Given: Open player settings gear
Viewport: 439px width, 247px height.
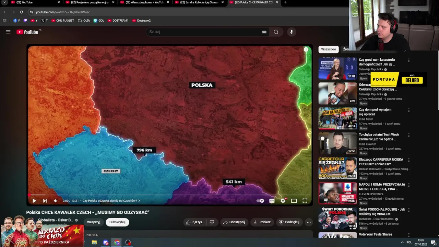Looking at the screenshot, I should (x=283, y=201).
